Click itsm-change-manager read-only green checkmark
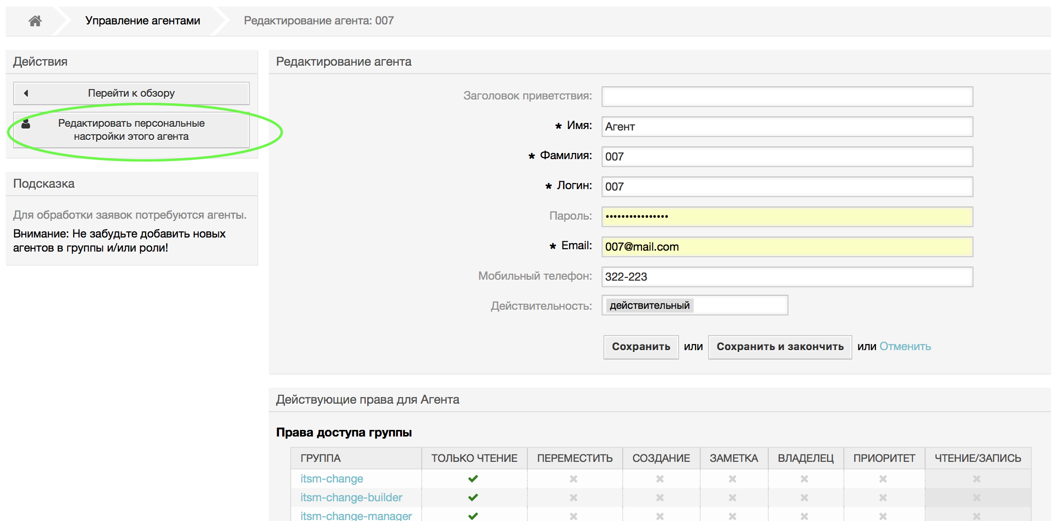This screenshot has width=1051, height=521. point(473,516)
